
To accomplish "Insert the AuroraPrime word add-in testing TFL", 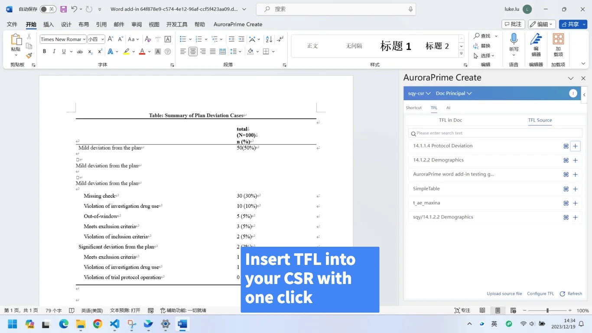I will (x=575, y=175).
